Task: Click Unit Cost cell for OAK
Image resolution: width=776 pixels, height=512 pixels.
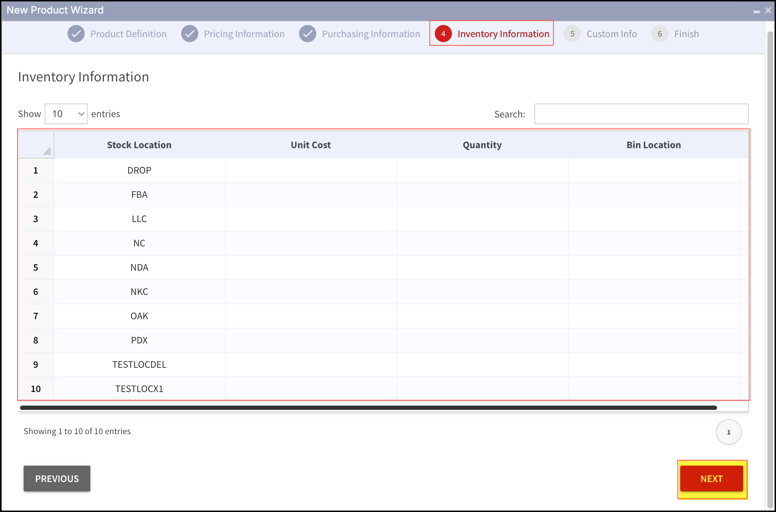Action: tap(311, 316)
